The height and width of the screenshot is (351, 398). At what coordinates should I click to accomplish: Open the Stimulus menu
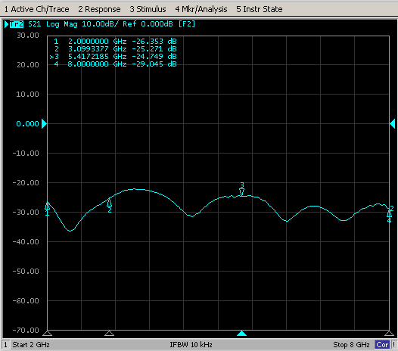pos(148,9)
